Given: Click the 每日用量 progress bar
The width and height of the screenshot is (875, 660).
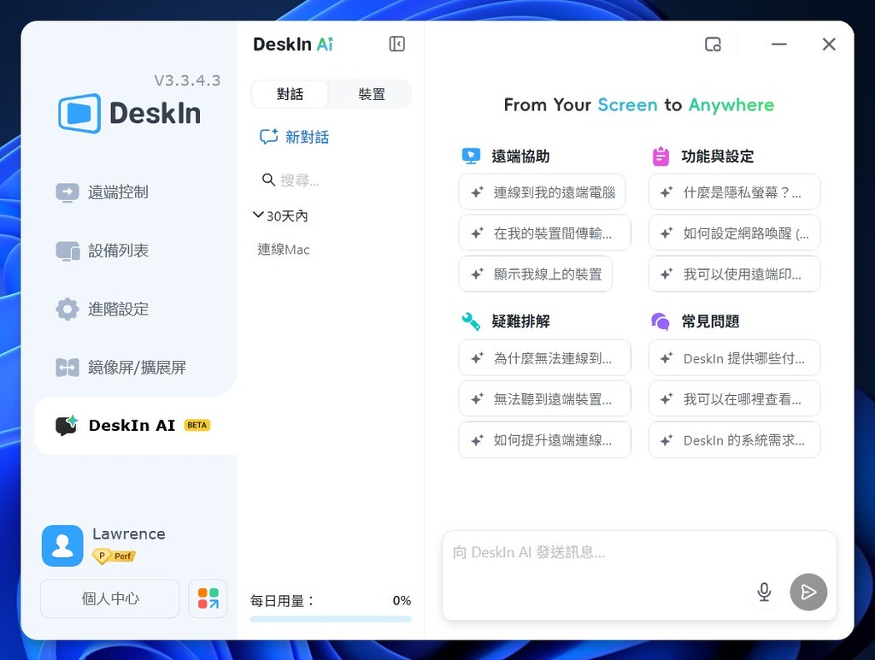Looking at the screenshot, I should pos(331,617).
